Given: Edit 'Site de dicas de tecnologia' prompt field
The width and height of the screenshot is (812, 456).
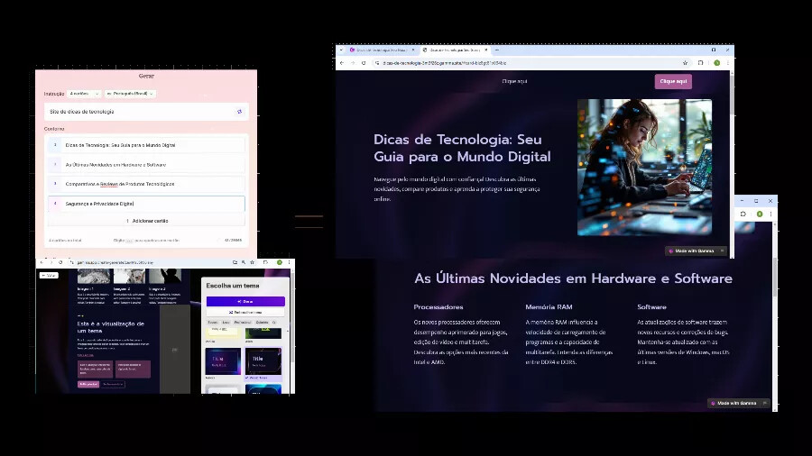Looking at the screenshot, I should coord(146,112).
